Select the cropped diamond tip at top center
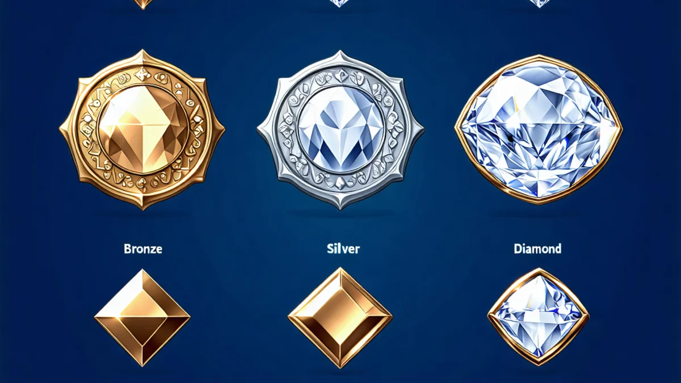This screenshot has height=383, width=681. pyautogui.click(x=339, y=3)
